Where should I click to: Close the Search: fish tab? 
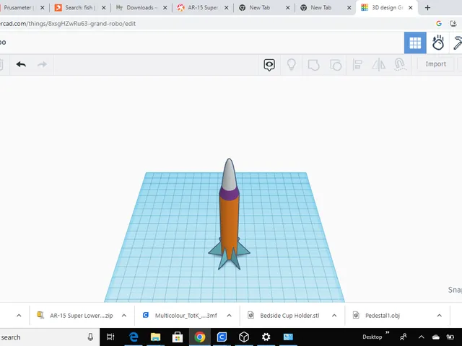(x=104, y=8)
